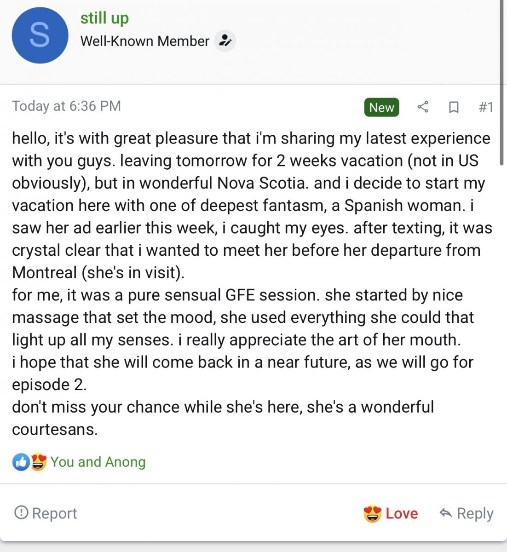Image resolution: width=507 pixels, height=552 pixels.
Task: Open the 'still up' user profile
Action: [x=104, y=18]
